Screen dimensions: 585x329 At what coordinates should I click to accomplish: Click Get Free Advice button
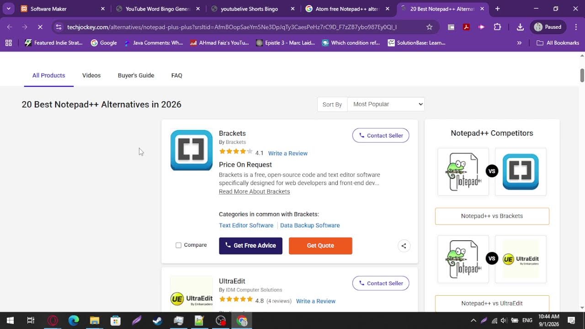pos(250,246)
